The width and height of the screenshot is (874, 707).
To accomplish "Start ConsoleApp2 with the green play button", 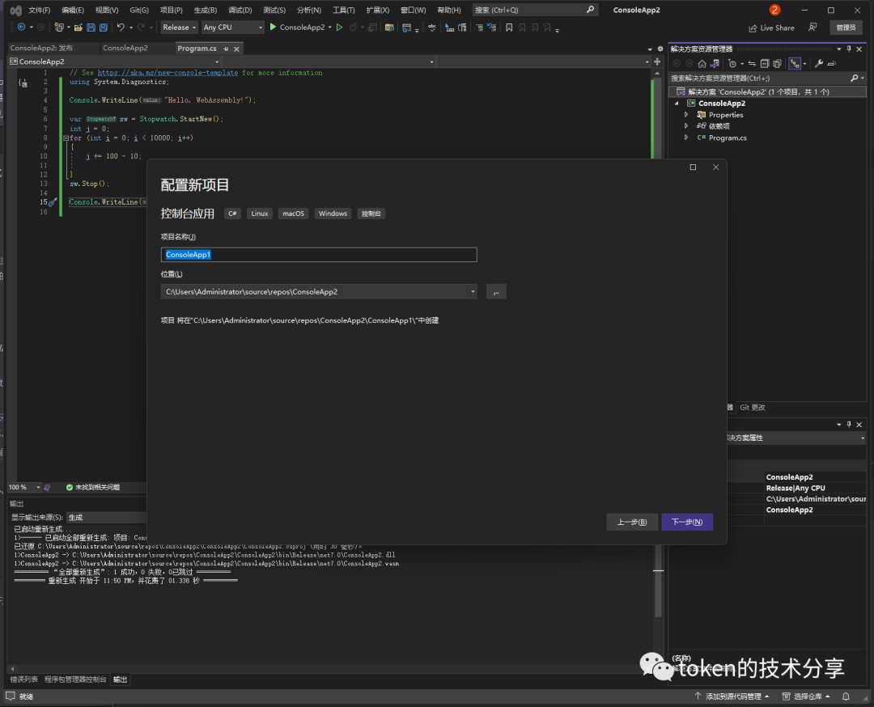I will click(x=273, y=27).
